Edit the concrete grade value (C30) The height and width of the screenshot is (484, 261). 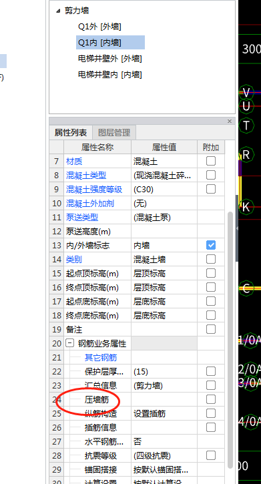pos(164,189)
